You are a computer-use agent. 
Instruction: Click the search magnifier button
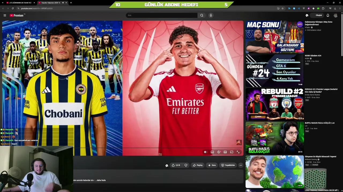pos(202,15)
